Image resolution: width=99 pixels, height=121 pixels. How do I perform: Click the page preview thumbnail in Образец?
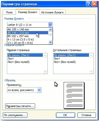[x=74, y=95]
